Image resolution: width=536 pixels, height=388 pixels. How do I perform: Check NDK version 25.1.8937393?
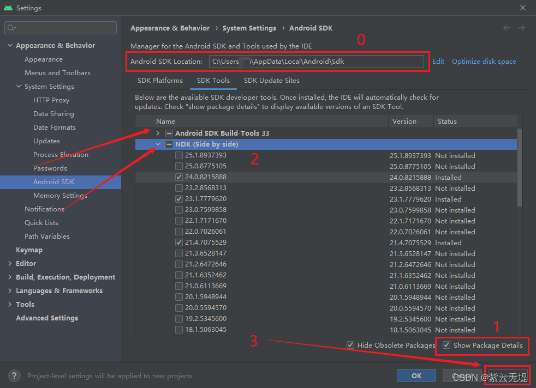179,155
